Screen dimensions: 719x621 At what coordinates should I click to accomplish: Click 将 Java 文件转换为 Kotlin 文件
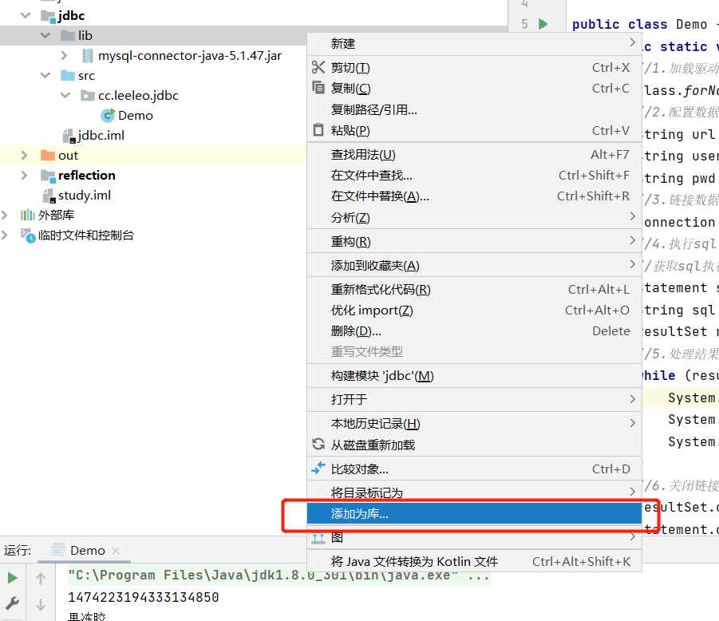tap(414, 562)
